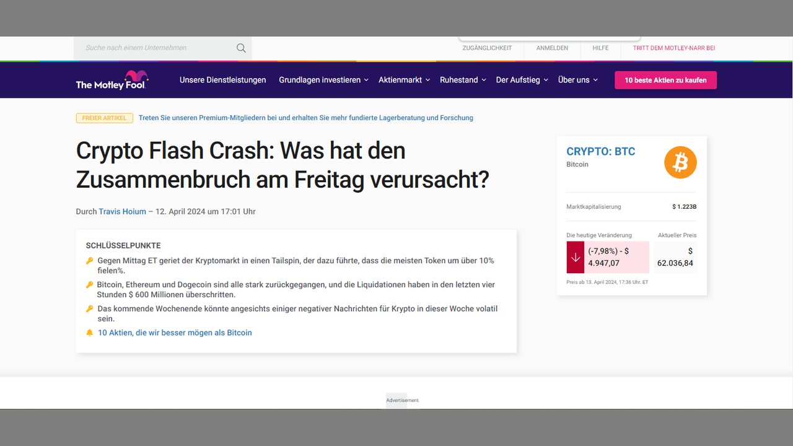Click the company search input field
The width and height of the screenshot is (793, 446).
coord(155,48)
